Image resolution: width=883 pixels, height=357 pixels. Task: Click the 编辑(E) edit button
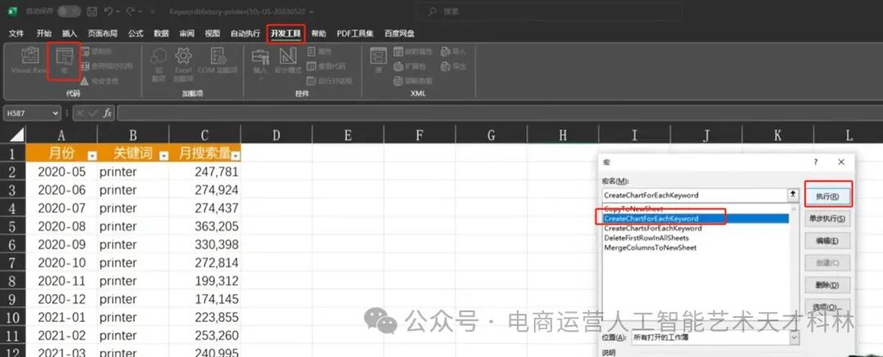[x=827, y=240]
